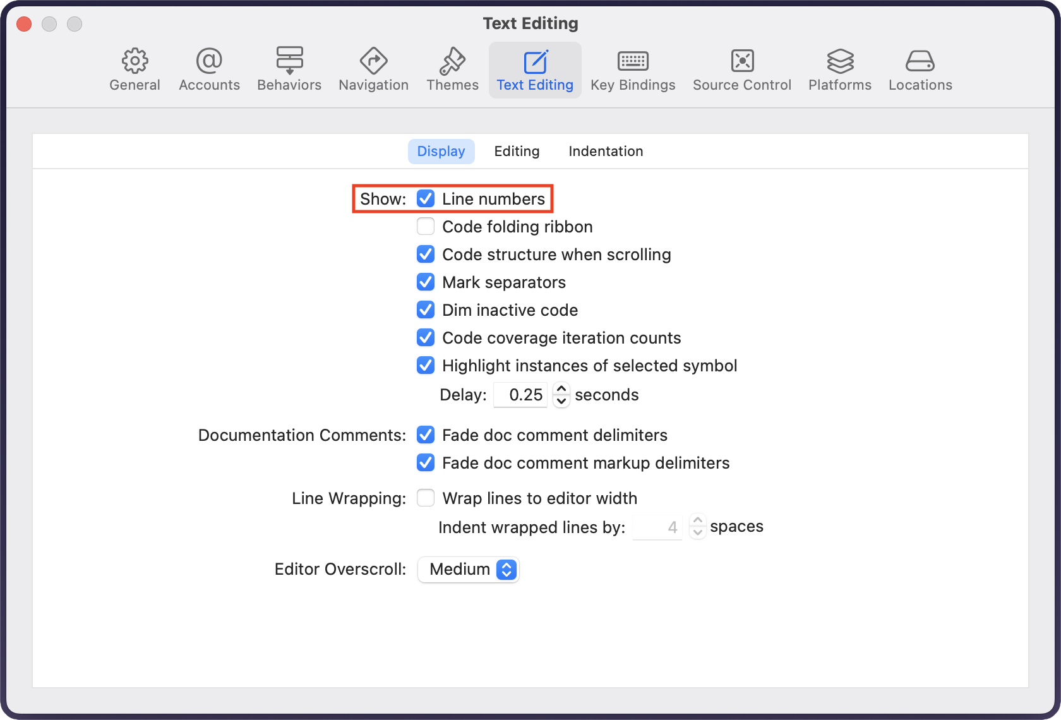Go to Navigation preferences
This screenshot has height=720, width=1061.
[373, 69]
